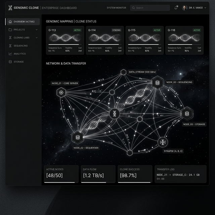This screenshot has height=215, width=215.
Task: Click the NODE_03 Storage database node icon
Action: click(187, 114)
